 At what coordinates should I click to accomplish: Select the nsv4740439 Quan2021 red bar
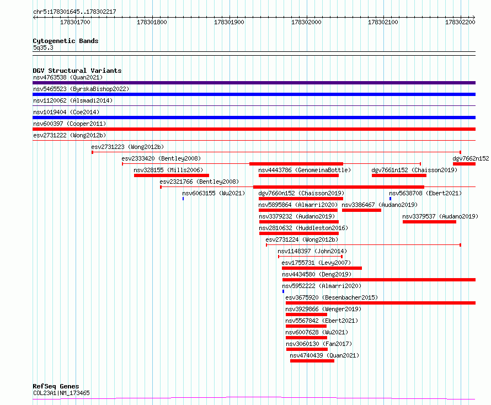pyautogui.click(x=312, y=361)
